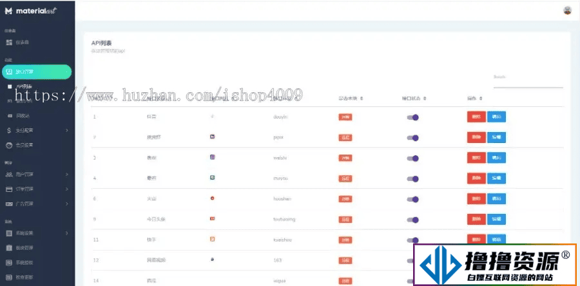Select the "xigua" cell text
Viewport: 580px width, 286px height.
tap(279, 281)
